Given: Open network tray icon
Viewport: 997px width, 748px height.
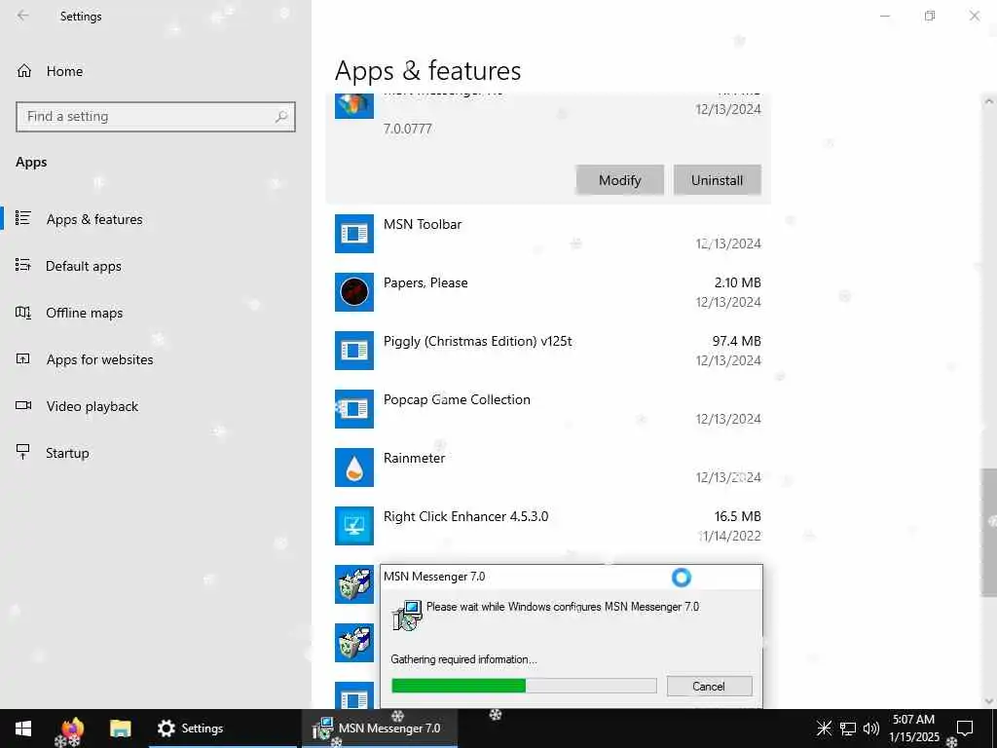Looking at the screenshot, I should (x=848, y=729).
